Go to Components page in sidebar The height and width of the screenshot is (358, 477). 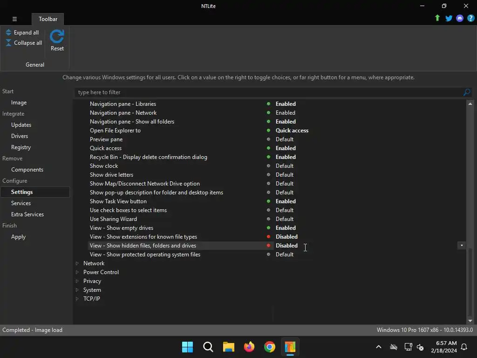coord(27,170)
